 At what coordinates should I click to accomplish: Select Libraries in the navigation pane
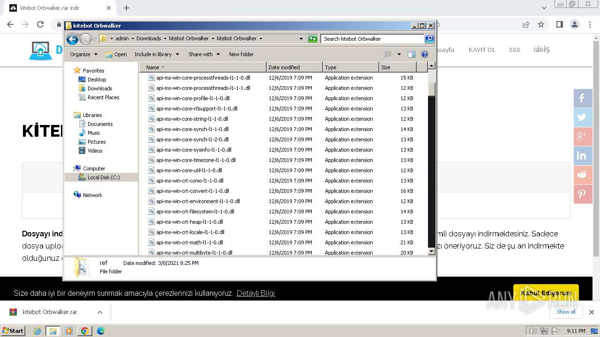pyautogui.click(x=92, y=115)
